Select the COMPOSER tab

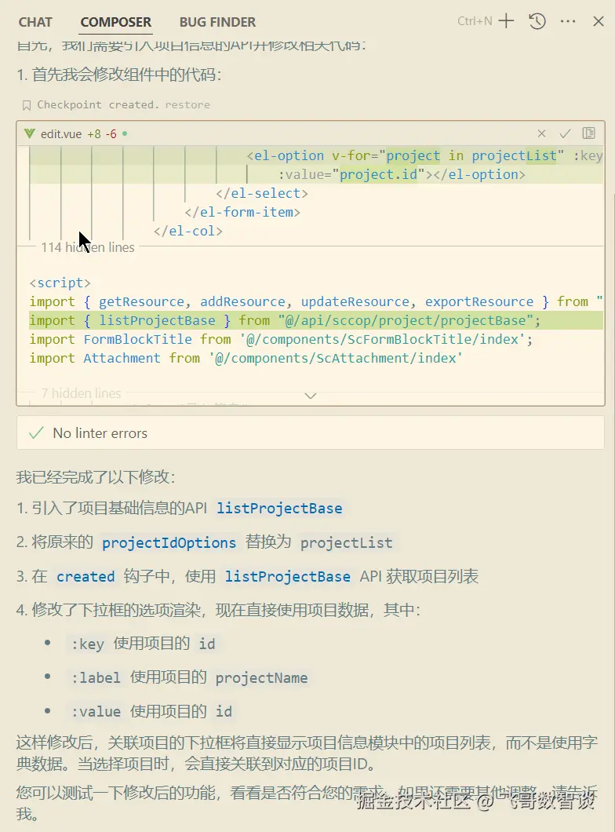pos(116,22)
